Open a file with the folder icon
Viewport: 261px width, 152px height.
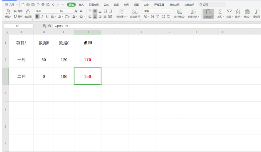point(28,5)
